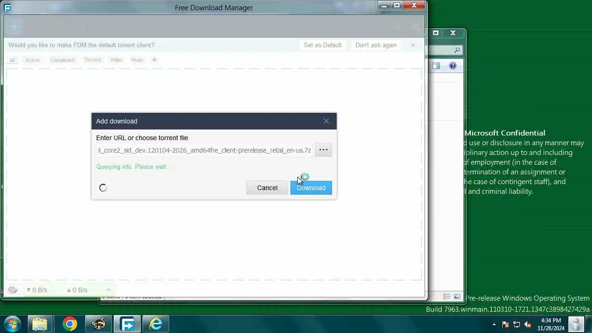Switch to the Music filter tab
Viewport: 592px width, 333px height.
(137, 60)
